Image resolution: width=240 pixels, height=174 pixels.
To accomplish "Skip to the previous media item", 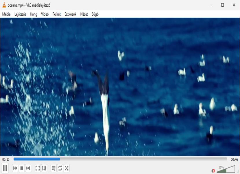I will pos(15,168).
